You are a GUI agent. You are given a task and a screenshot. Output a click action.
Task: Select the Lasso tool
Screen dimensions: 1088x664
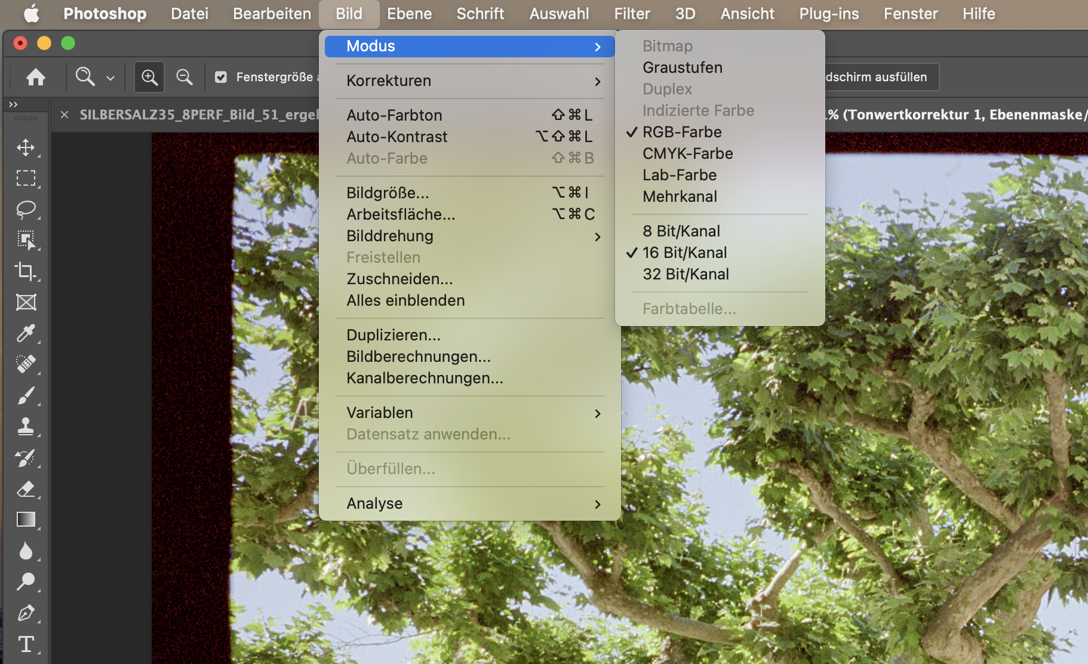tap(26, 210)
